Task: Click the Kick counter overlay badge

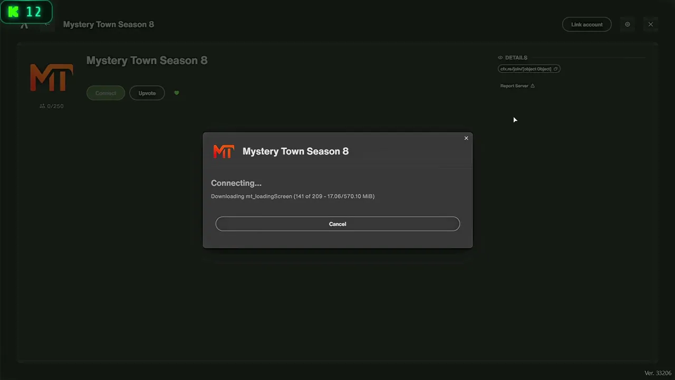Action: click(x=26, y=12)
